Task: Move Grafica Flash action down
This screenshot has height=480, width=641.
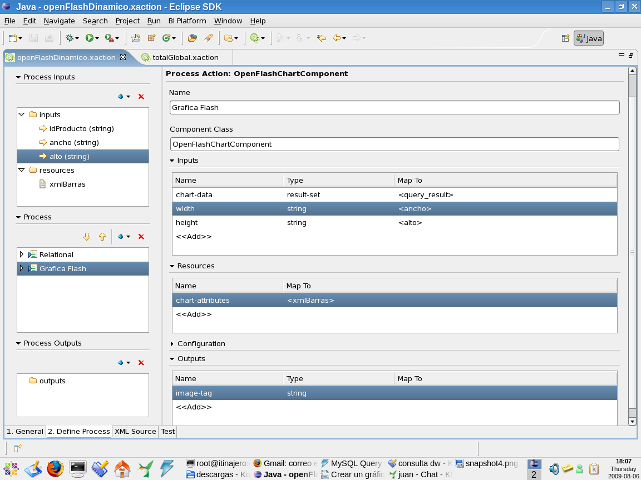Action: click(x=87, y=237)
